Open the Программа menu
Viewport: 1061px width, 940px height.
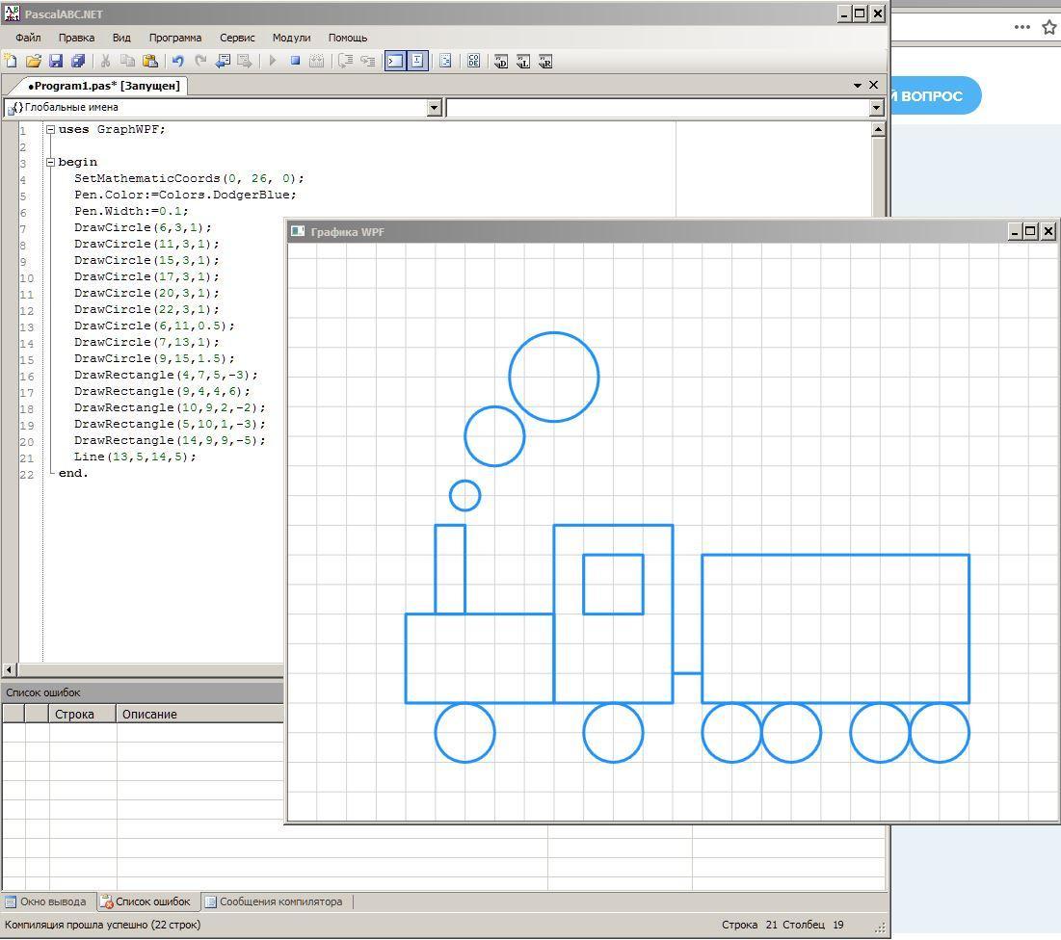click(x=174, y=38)
